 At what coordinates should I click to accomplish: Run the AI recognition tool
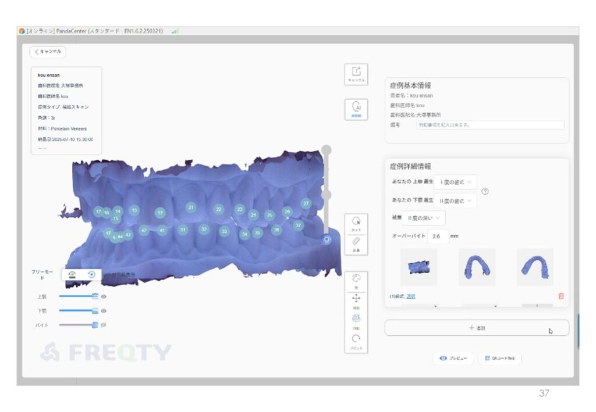(x=356, y=108)
